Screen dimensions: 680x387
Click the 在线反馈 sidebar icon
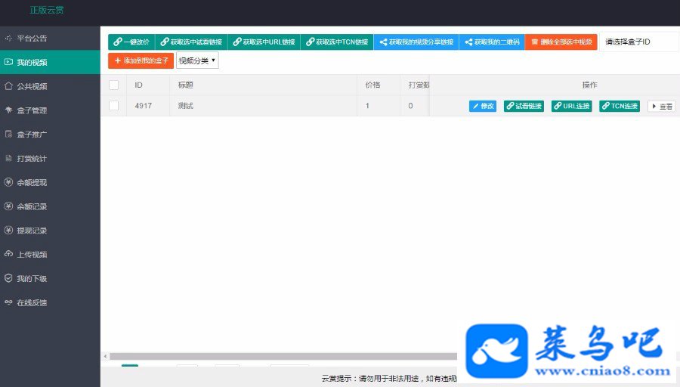coord(8,302)
